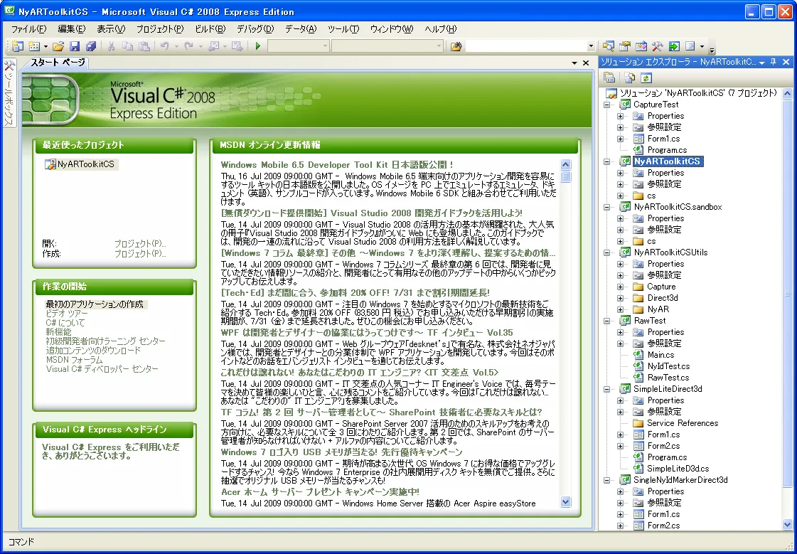Click プロジェクト(P)... link beside 開く
This screenshot has height=554, width=797.
click(x=140, y=243)
